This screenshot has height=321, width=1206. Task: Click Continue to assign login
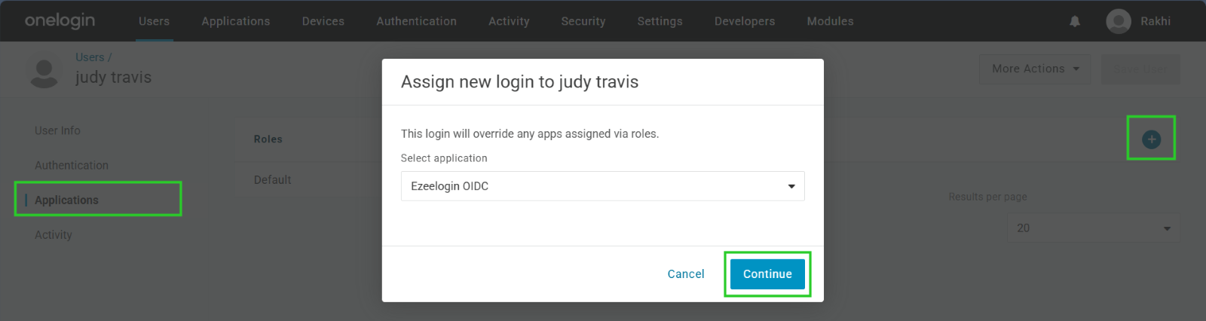[x=767, y=274]
